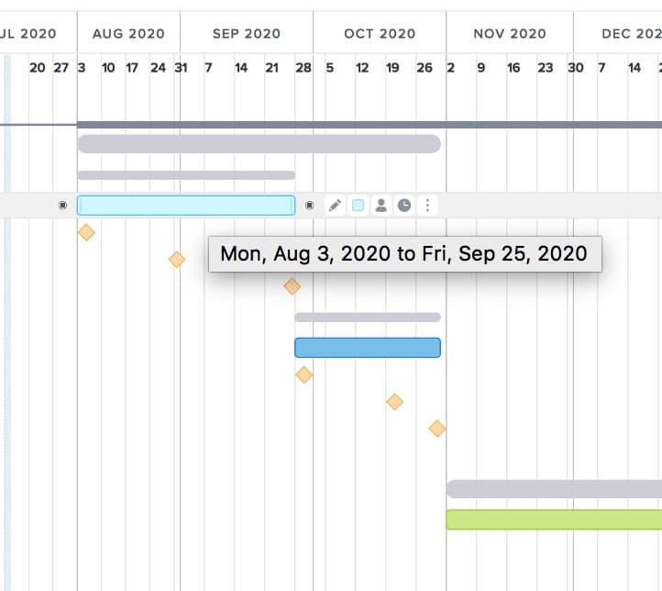
Task: Click the clock time-tracking icon
Action: tap(404, 206)
